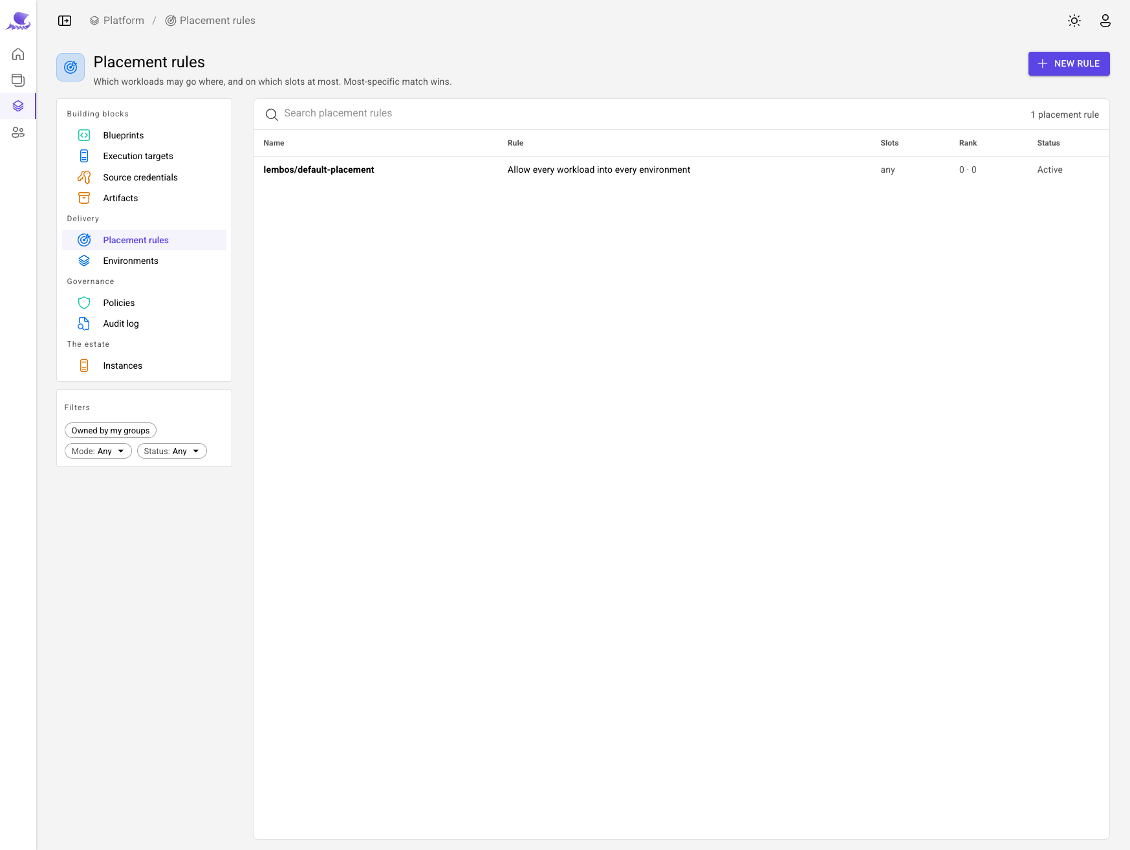This screenshot has width=1130, height=850.
Task: Expand the Mode: Any dropdown
Action: click(98, 451)
